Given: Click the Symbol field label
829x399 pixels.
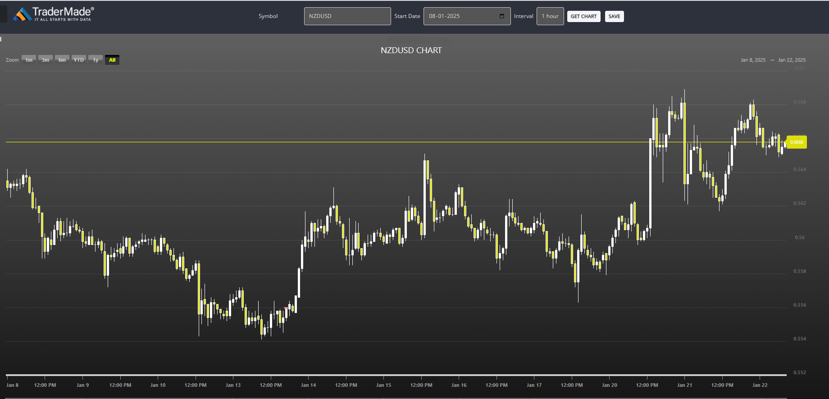Looking at the screenshot, I should (x=268, y=16).
